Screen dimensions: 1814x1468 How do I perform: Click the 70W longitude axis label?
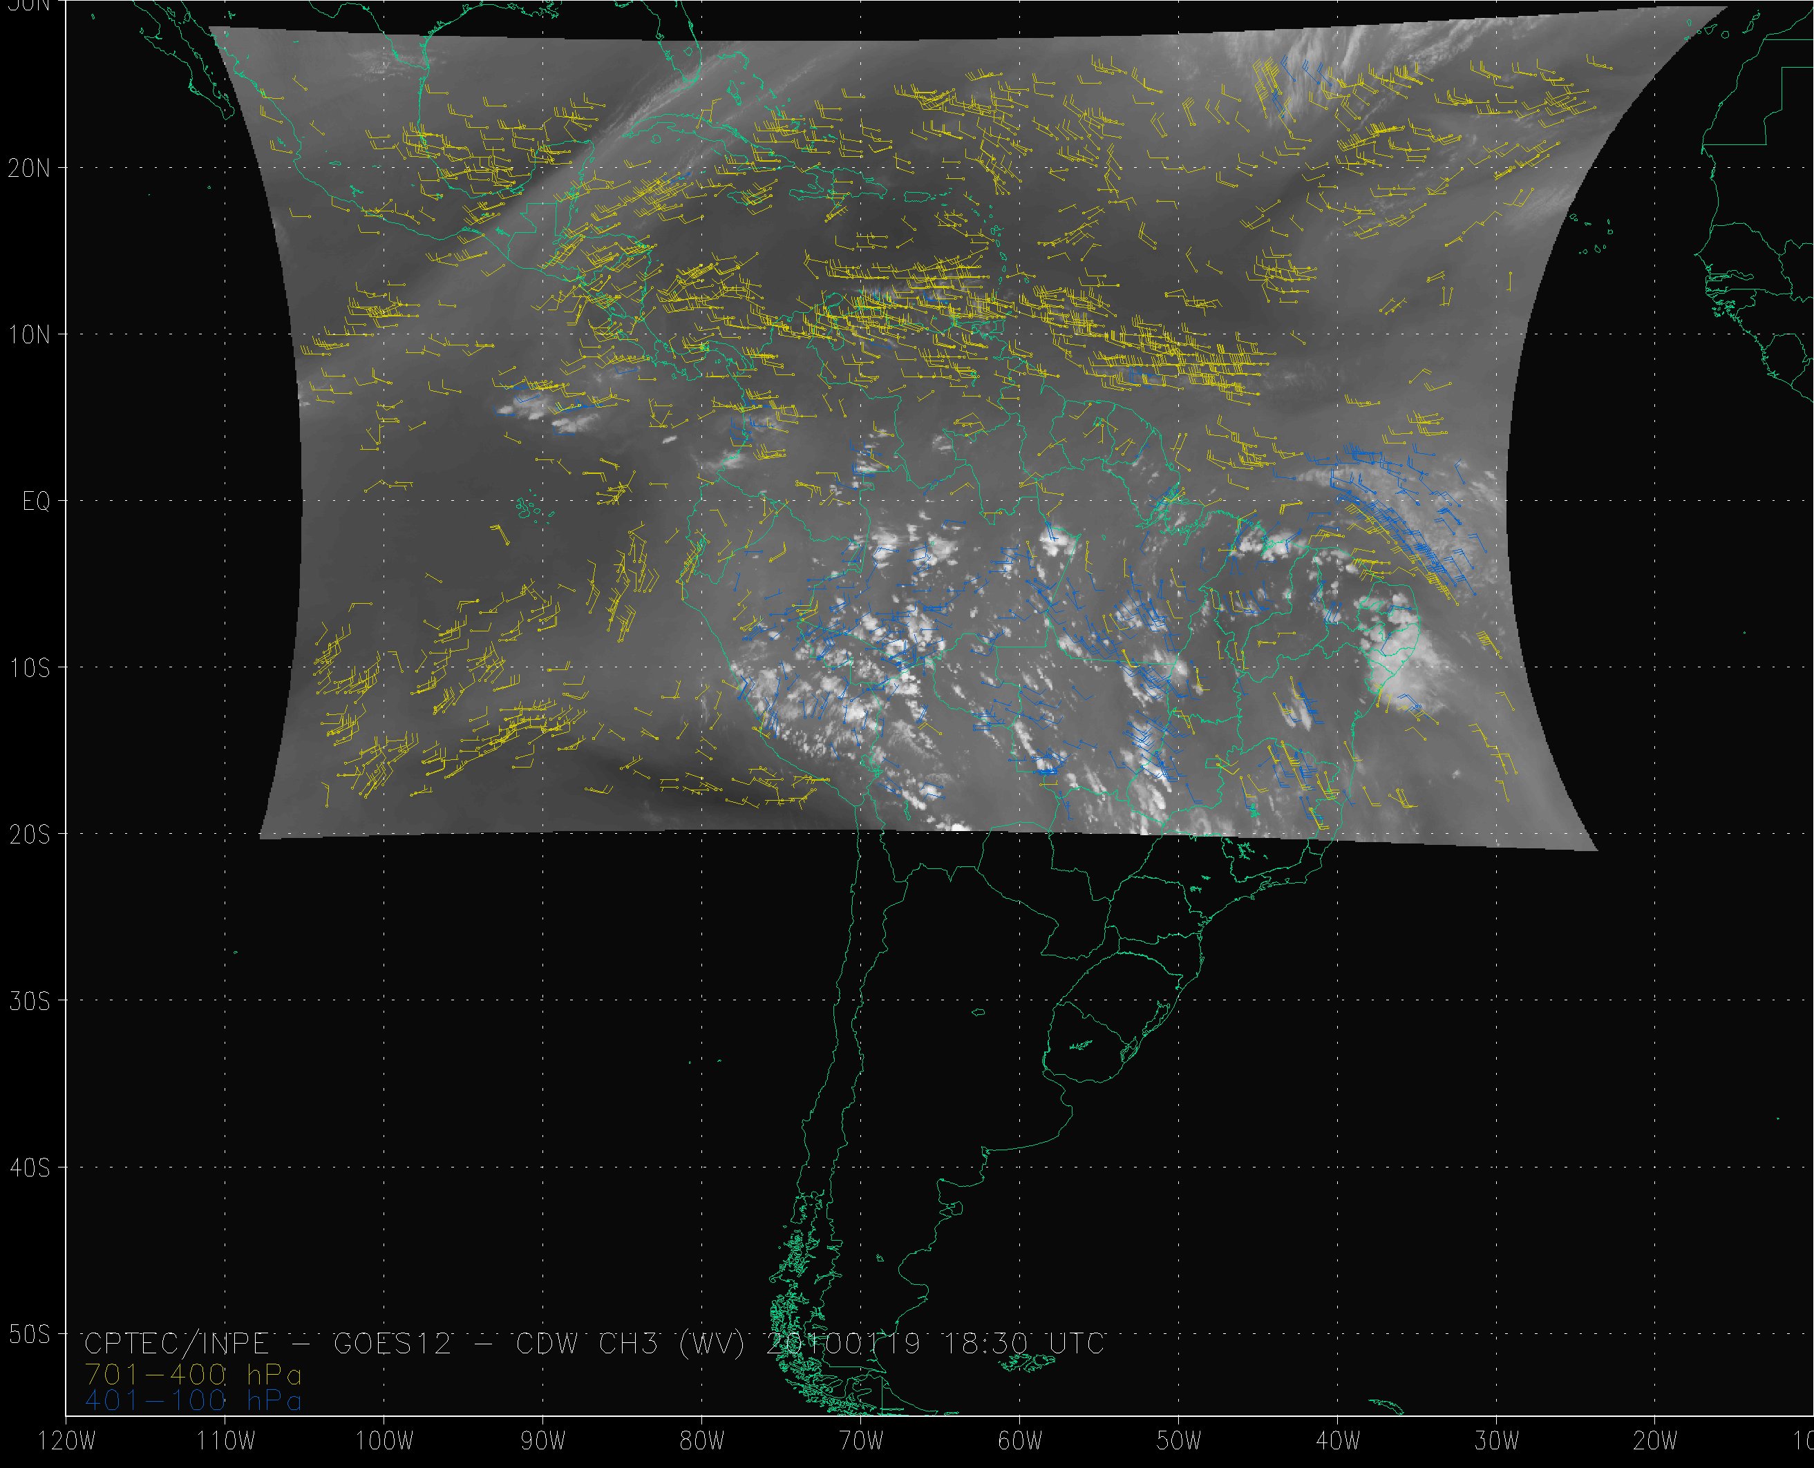(860, 1441)
